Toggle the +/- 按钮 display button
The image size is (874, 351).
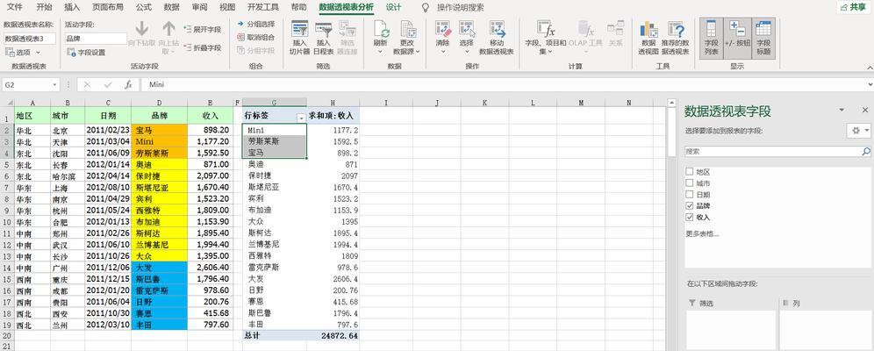[737, 38]
